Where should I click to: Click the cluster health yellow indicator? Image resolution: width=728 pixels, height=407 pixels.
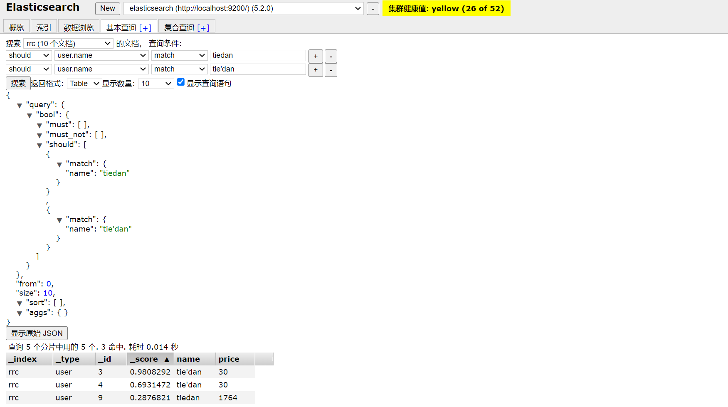446,8
